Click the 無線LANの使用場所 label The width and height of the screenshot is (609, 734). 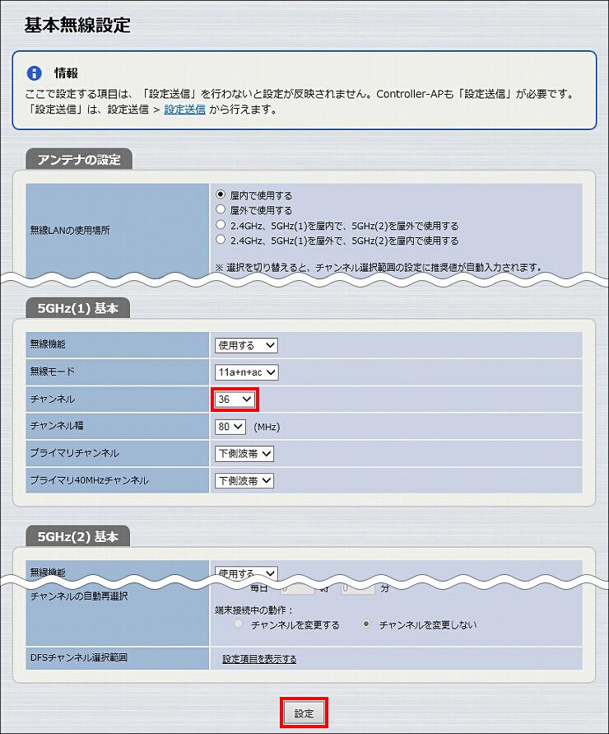point(70,231)
